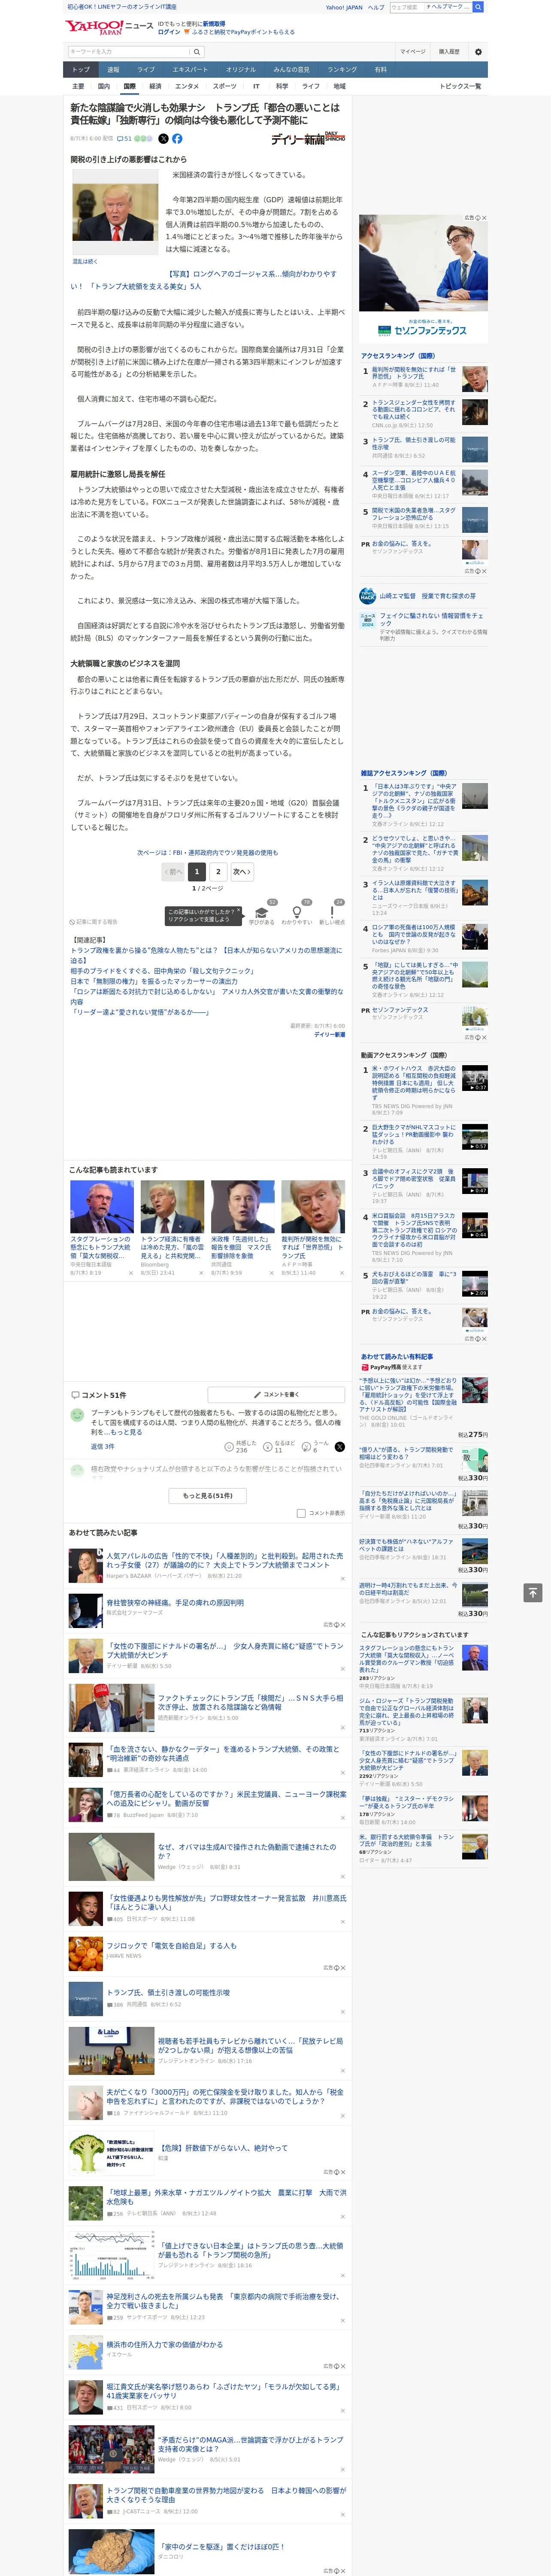Select the 有料 tab
Viewport: 551px width, 2576px height.
(x=381, y=70)
